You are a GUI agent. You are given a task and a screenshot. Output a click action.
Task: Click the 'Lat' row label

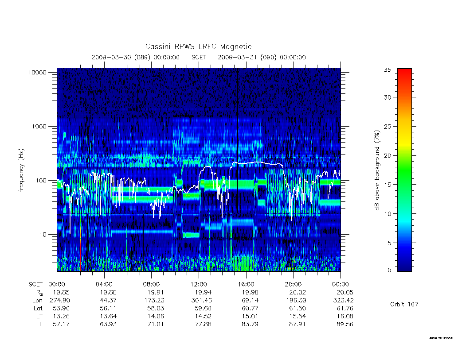coord(38,309)
